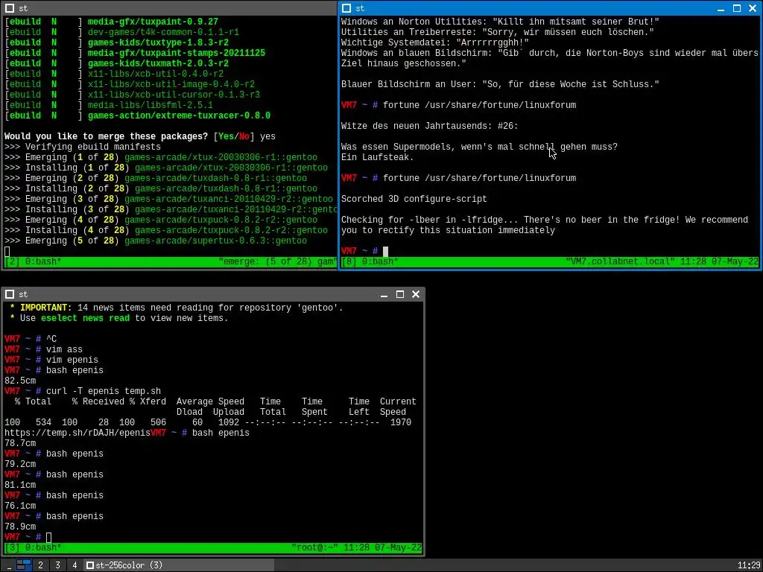Click the '[8] 0:bash*' tmux status entry
This screenshot has height=572, width=763.
tap(370, 261)
